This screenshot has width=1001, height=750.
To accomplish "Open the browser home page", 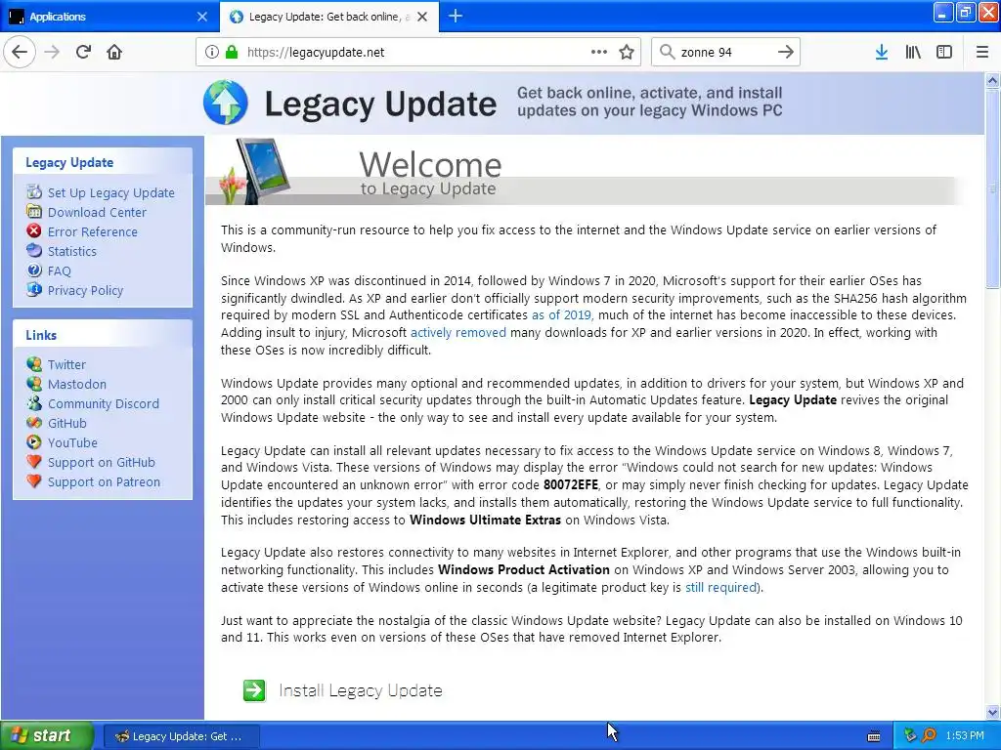I will [x=114, y=53].
